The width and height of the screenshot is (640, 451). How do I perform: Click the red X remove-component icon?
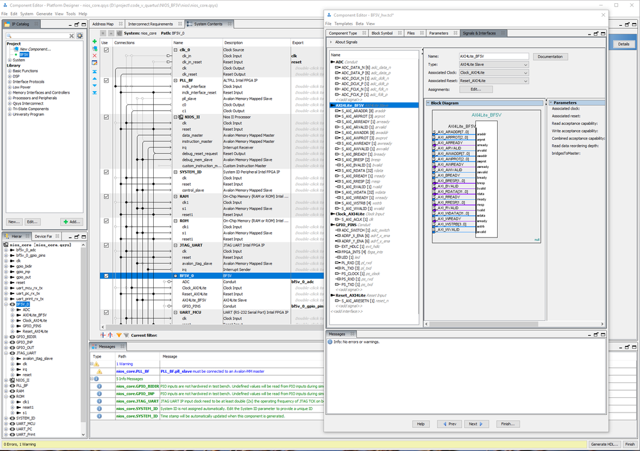pyautogui.click(x=95, y=56)
